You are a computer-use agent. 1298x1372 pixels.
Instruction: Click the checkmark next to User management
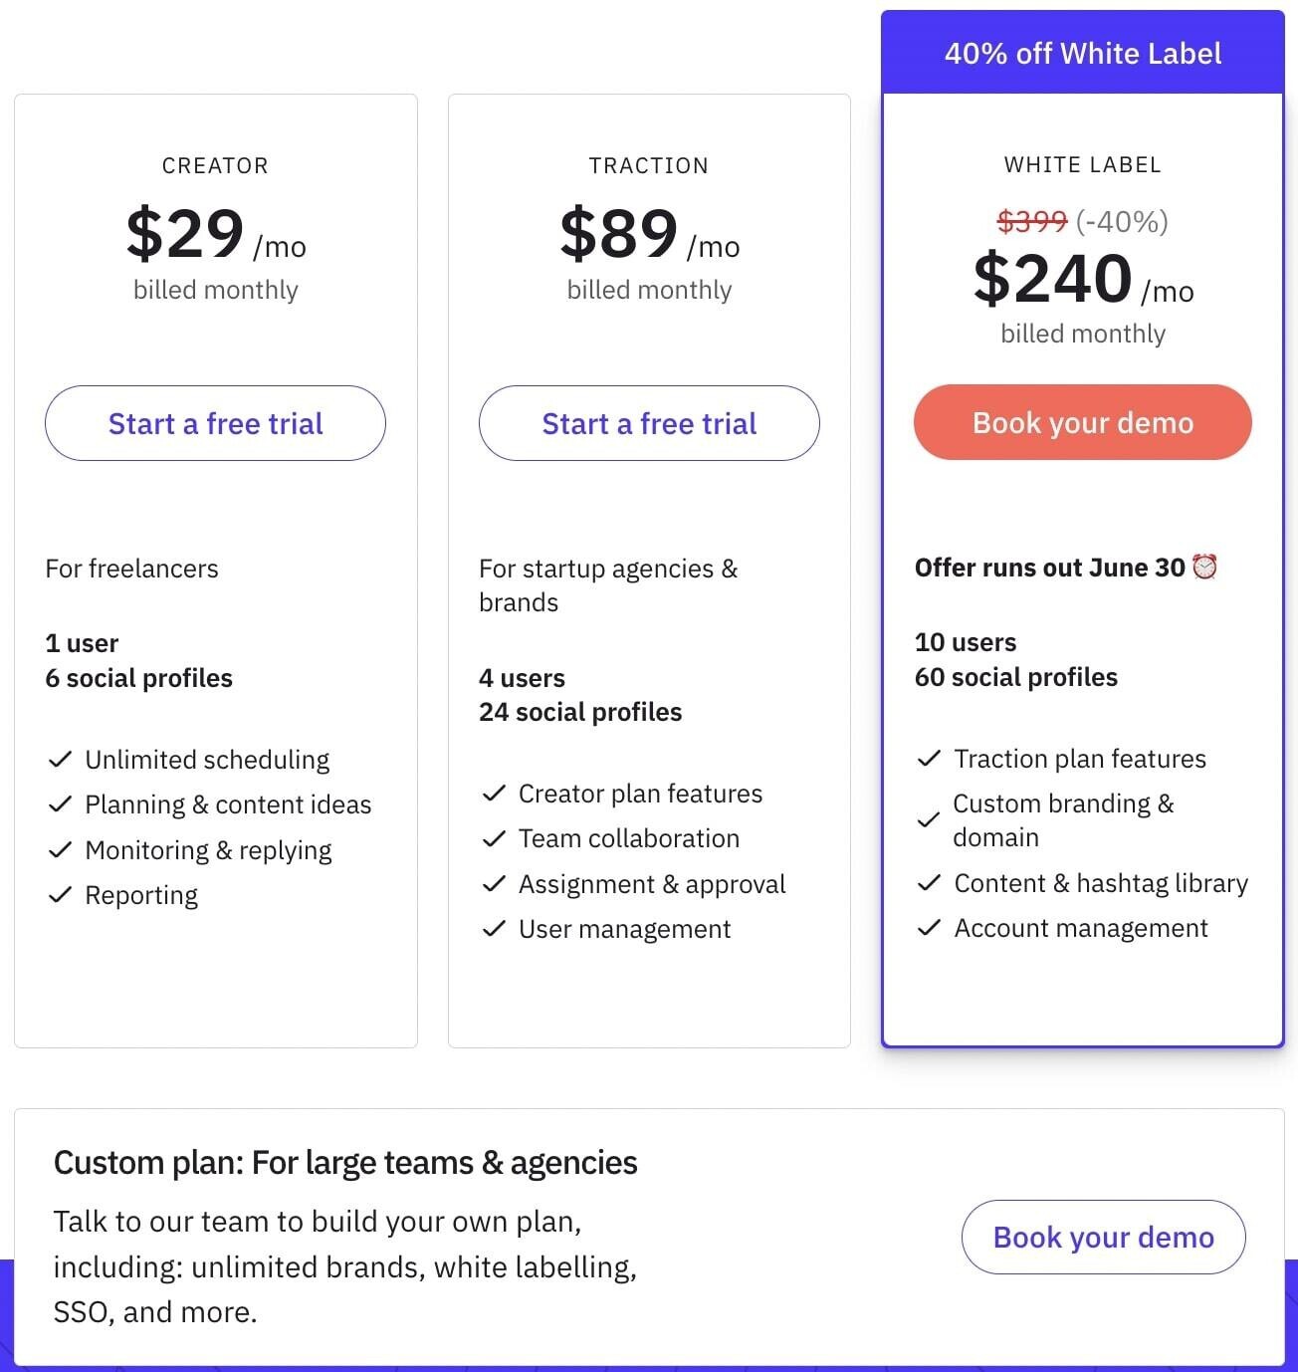click(495, 929)
